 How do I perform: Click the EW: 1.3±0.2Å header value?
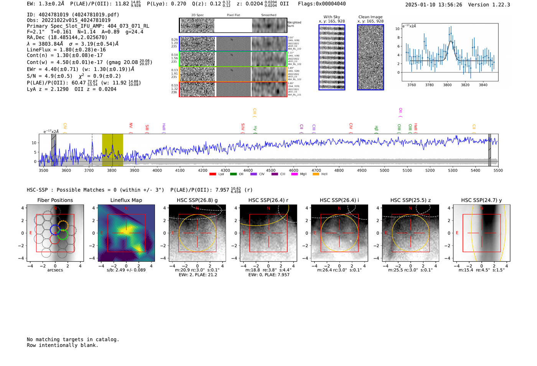[x=46, y=3]
